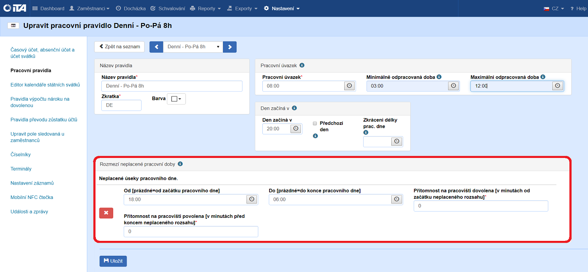Expand the CZ language selector

[554, 9]
